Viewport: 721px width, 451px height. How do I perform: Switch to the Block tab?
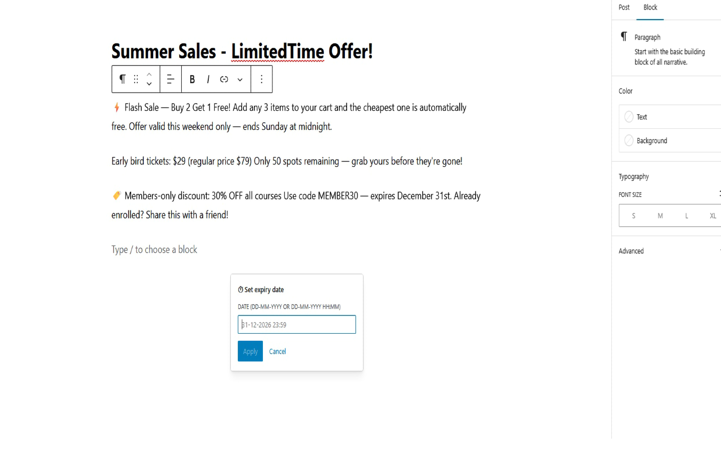(650, 7)
